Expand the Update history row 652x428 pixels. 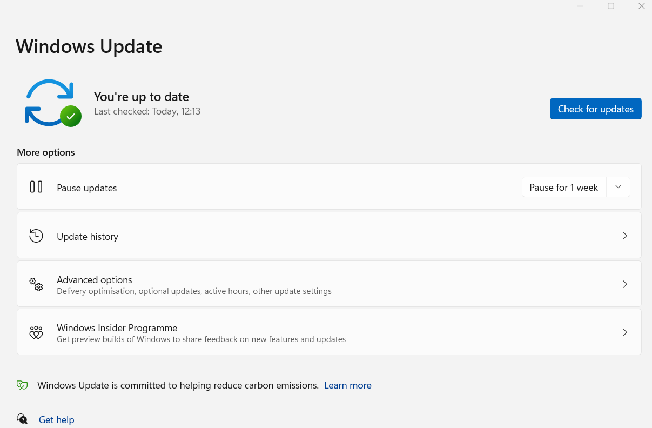(625, 236)
